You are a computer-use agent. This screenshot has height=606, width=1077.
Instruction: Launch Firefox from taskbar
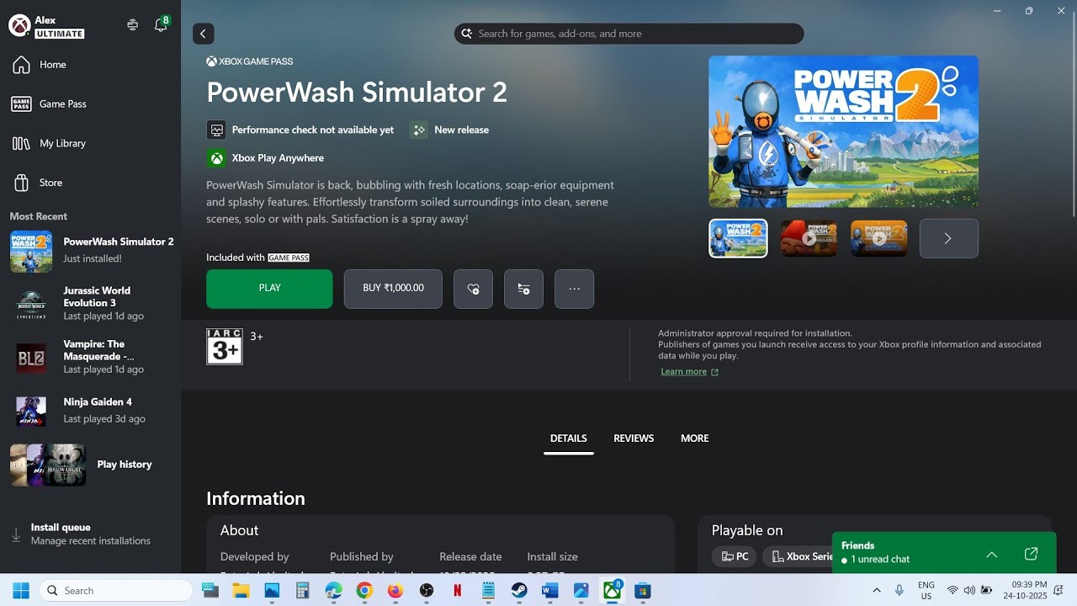click(x=395, y=591)
